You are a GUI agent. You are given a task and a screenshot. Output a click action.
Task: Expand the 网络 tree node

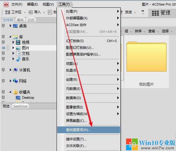10,81
